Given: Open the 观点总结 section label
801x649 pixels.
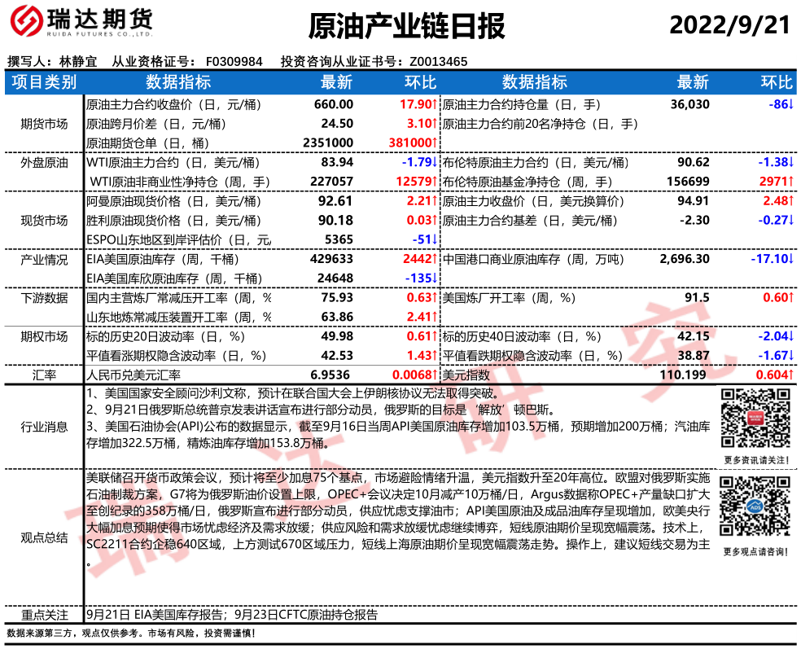Looking at the screenshot, I should (44, 537).
